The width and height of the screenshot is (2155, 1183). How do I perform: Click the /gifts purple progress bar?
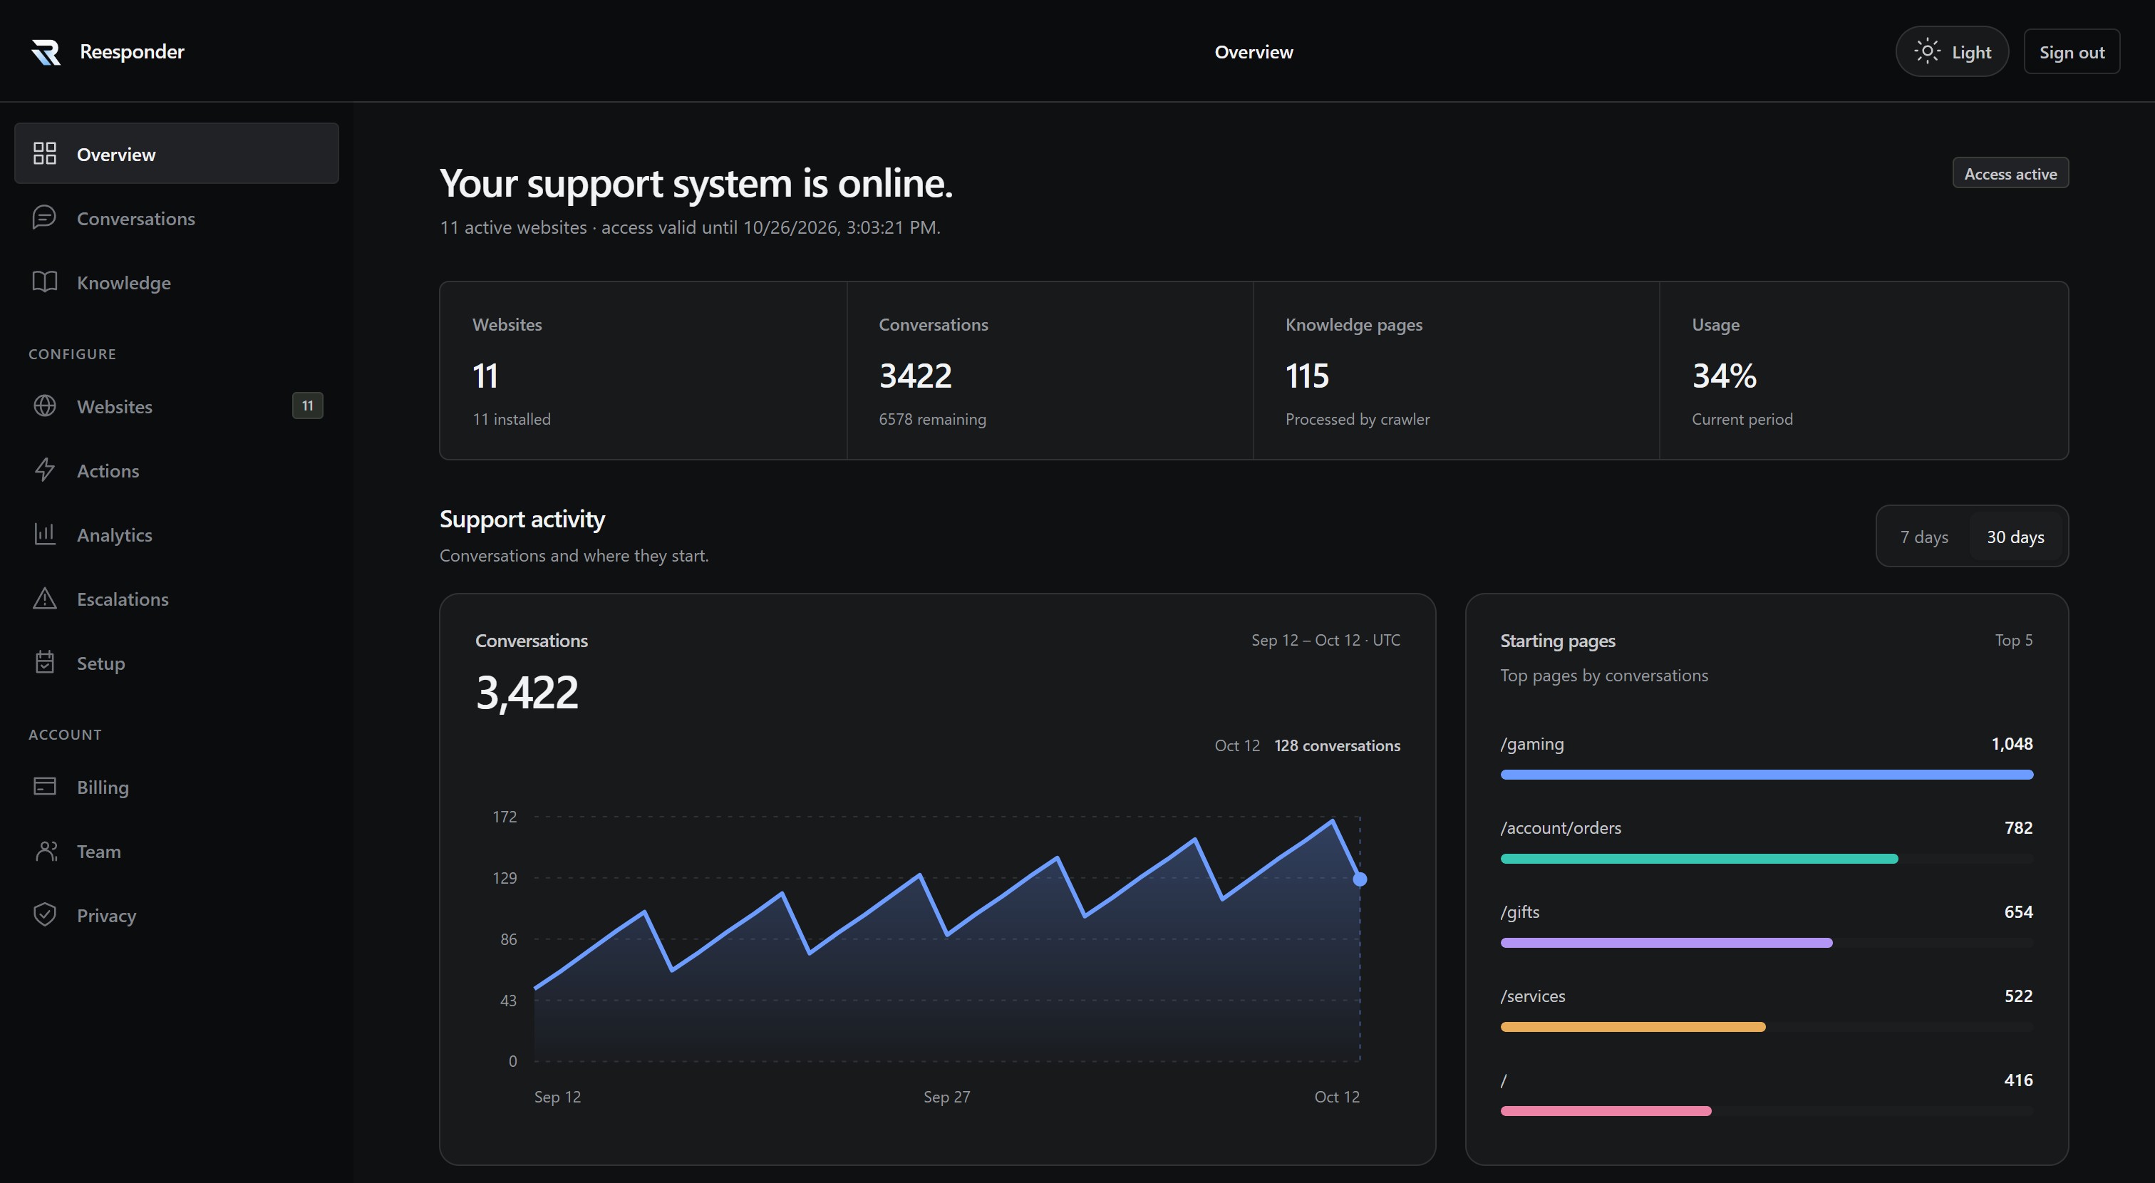[1665, 943]
